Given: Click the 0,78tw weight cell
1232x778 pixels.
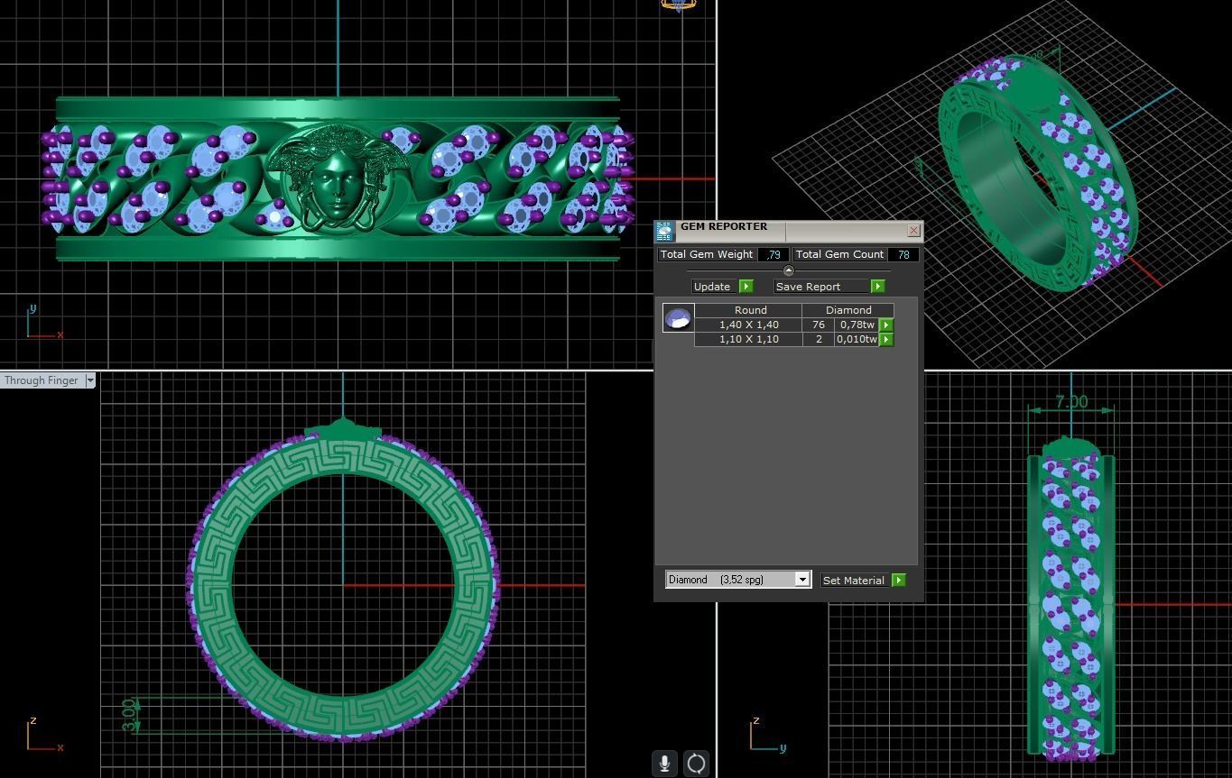Looking at the screenshot, I should pyautogui.click(x=857, y=325).
